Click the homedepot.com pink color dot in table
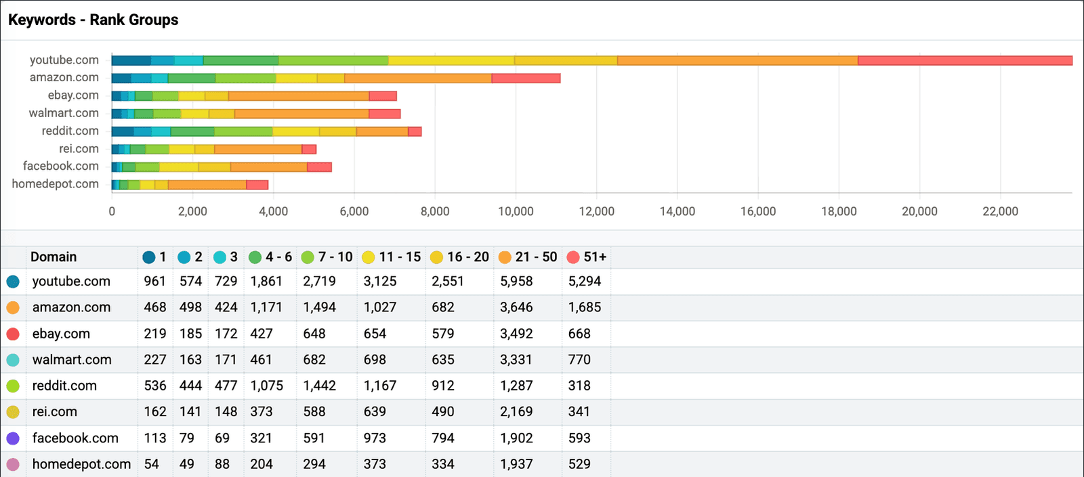The image size is (1084, 477). click(13, 464)
